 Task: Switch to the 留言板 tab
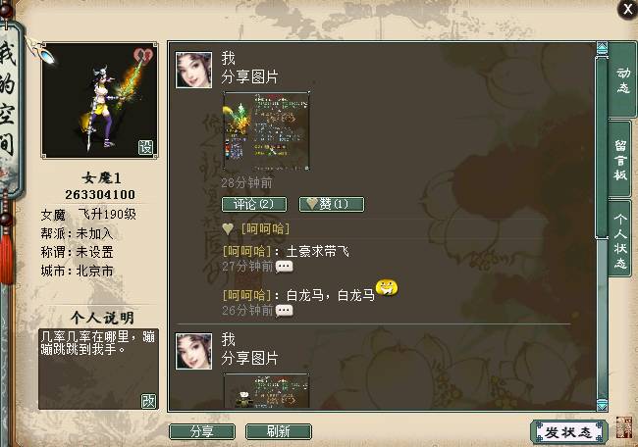tap(620, 160)
